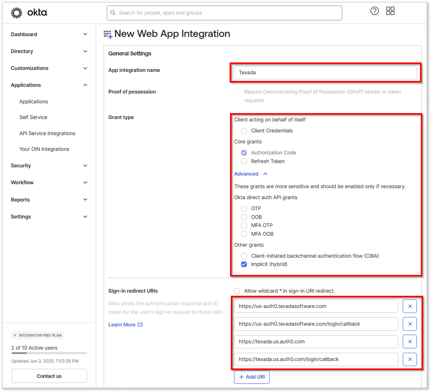Collapse the Advanced grants section
The height and width of the screenshot is (392, 431).
251,174
